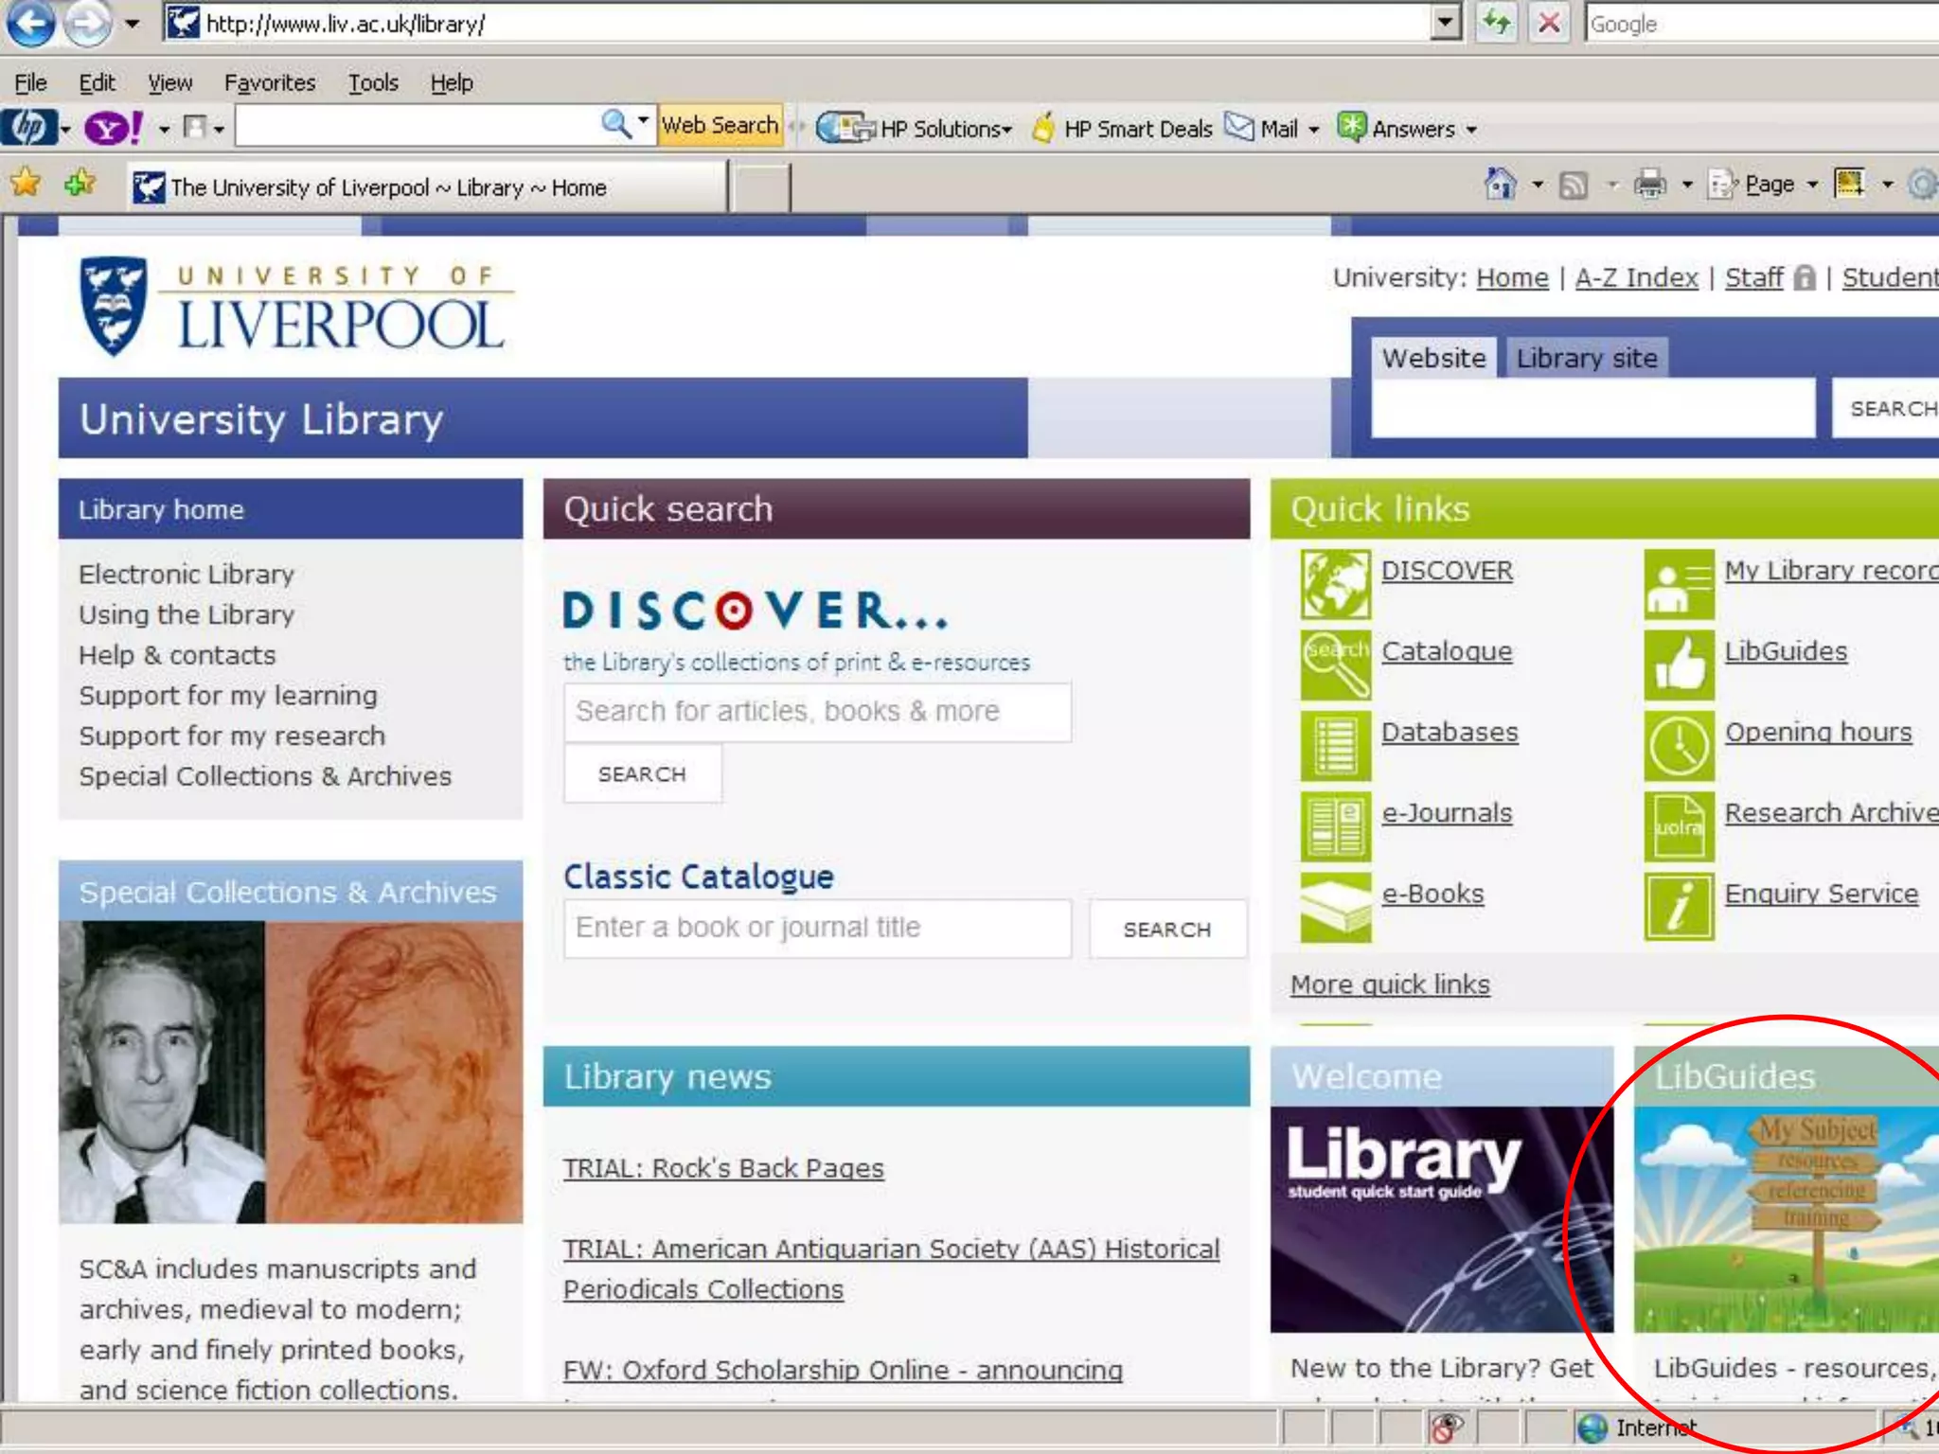Click the Stop loading red X icon
The width and height of the screenshot is (1939, 1454).
(1549, 23)
